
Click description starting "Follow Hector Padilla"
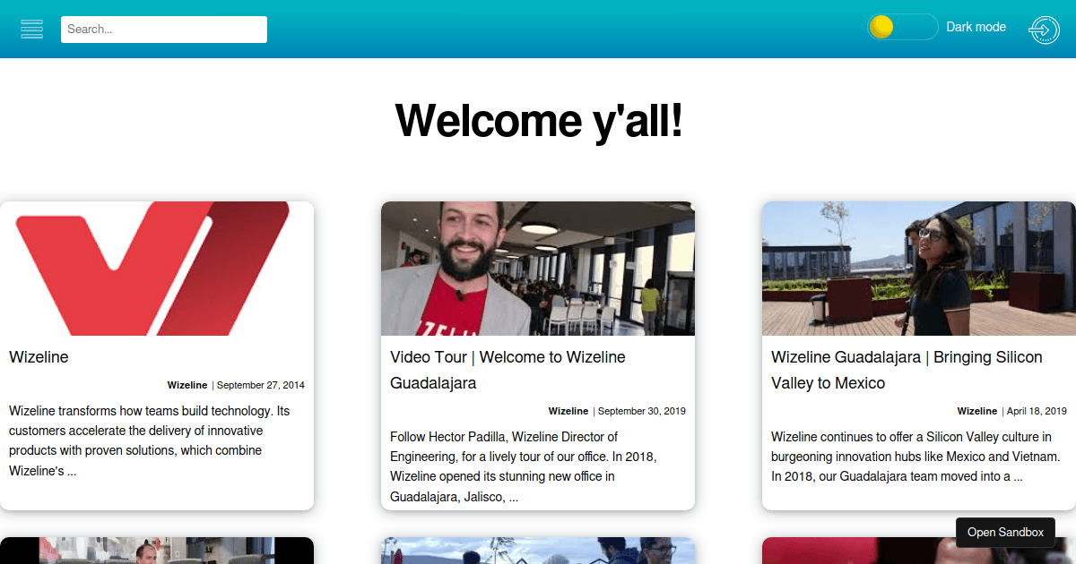pos(524,466)
